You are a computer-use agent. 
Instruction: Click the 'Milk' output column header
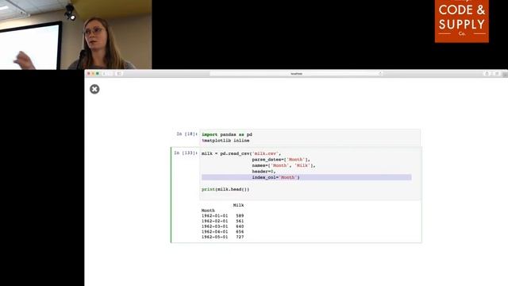(238, 205)
